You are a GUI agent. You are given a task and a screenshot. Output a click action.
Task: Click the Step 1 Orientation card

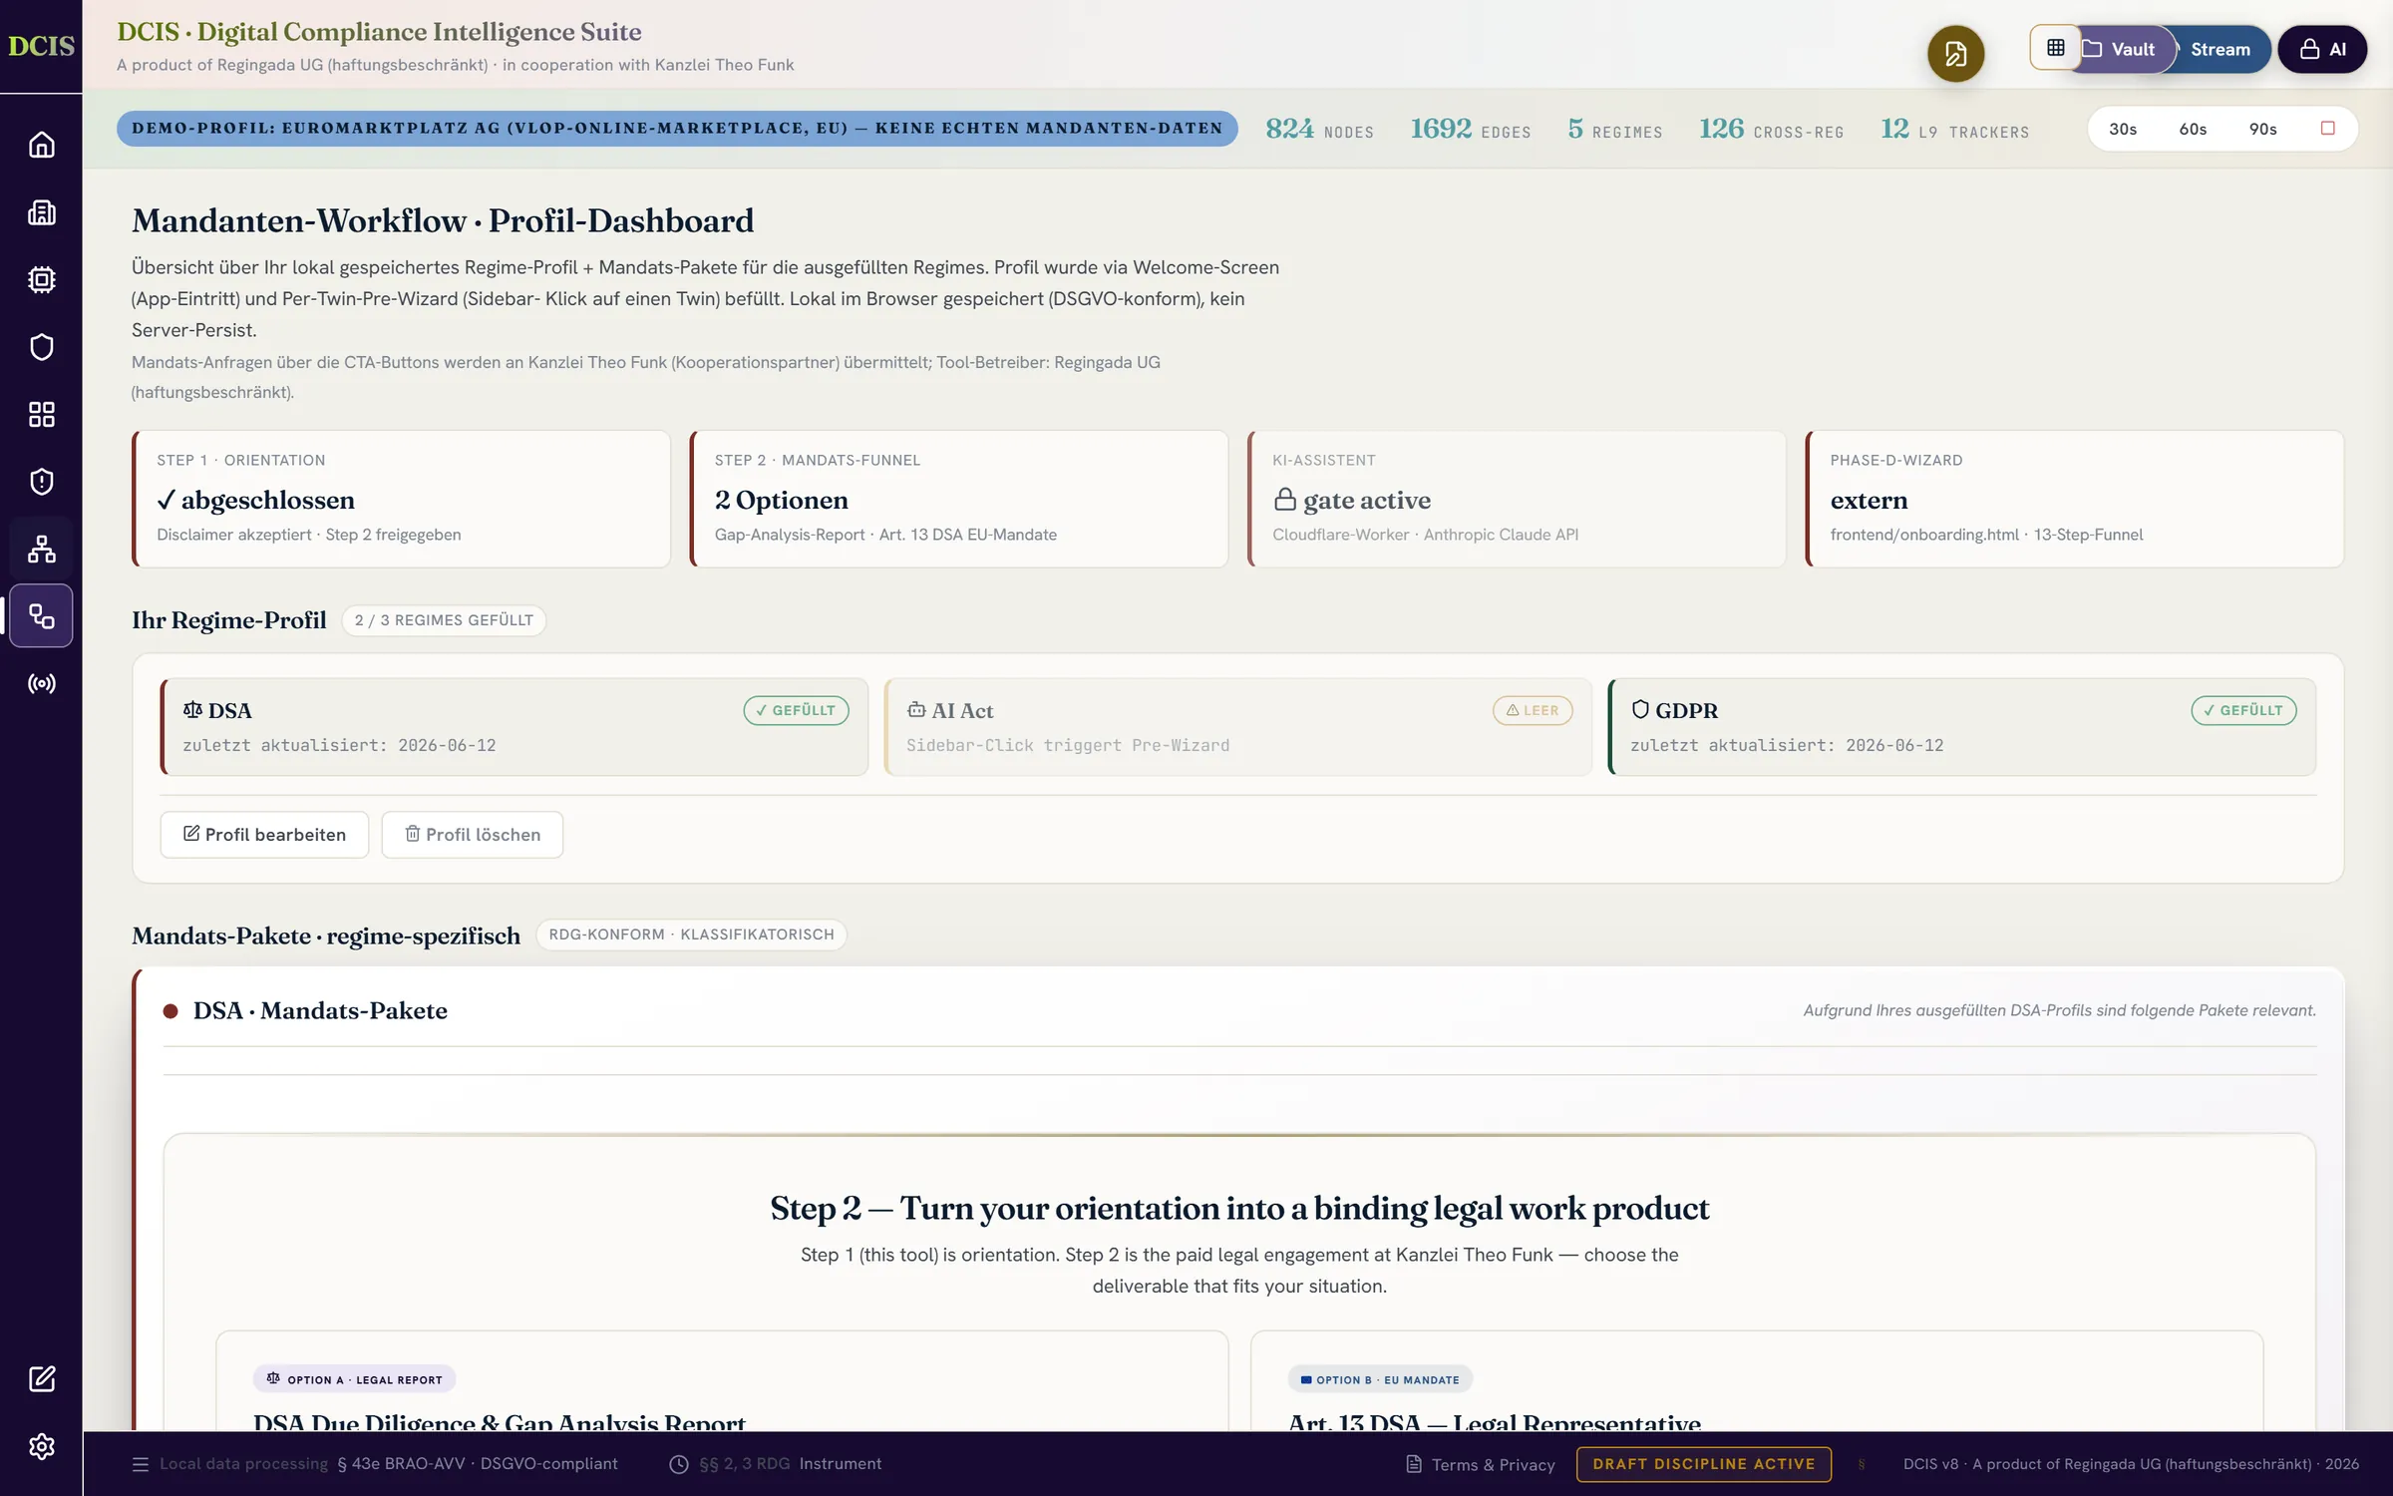402,499
